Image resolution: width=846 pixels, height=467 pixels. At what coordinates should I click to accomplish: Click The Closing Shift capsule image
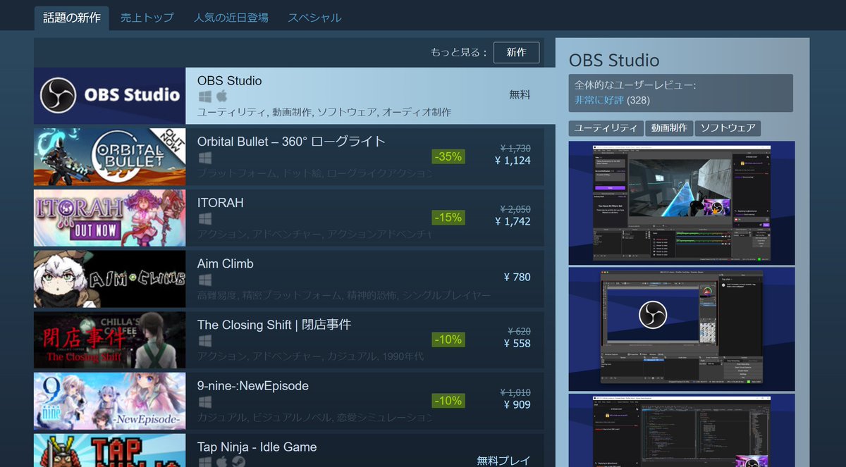pos(110,340)
